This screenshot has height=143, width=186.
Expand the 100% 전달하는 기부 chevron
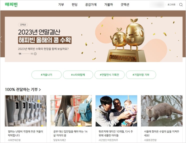click(40, 90)
